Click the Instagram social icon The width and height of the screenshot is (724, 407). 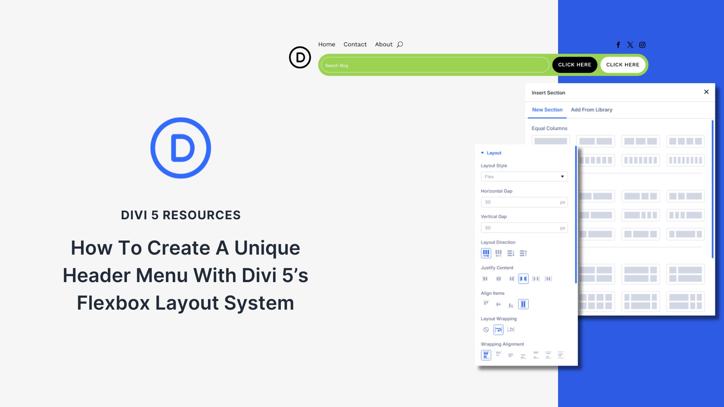pyautogui.click(x=642, y=45)
